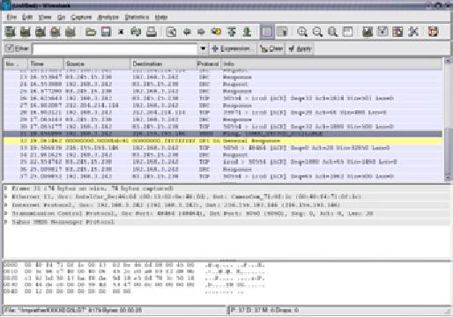Print packets with the printer icon
The width and height of the screenshot is (453, 317).
coord(151,32)
